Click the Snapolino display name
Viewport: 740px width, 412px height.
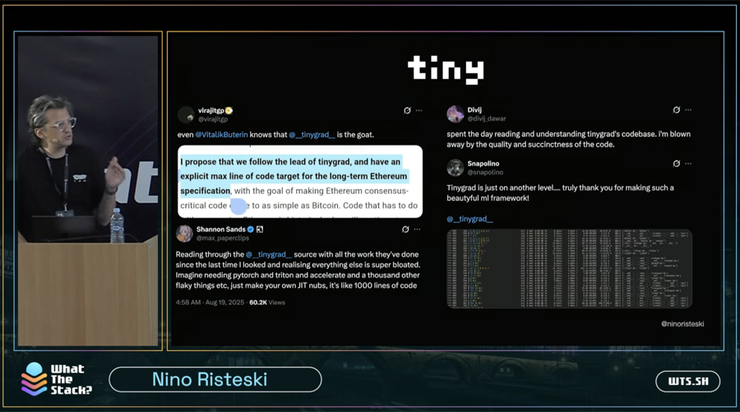click(483, 164)
